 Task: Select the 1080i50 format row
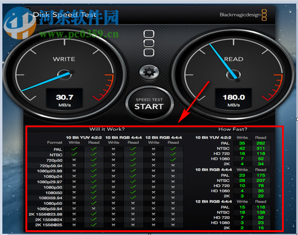(x=105, y=192)
